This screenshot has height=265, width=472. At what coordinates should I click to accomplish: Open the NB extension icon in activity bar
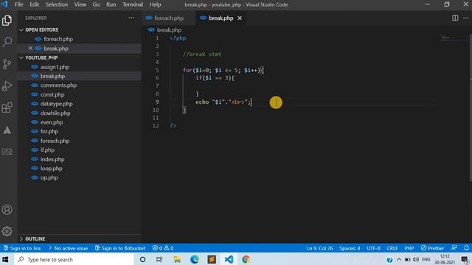(x=7, y=152)
